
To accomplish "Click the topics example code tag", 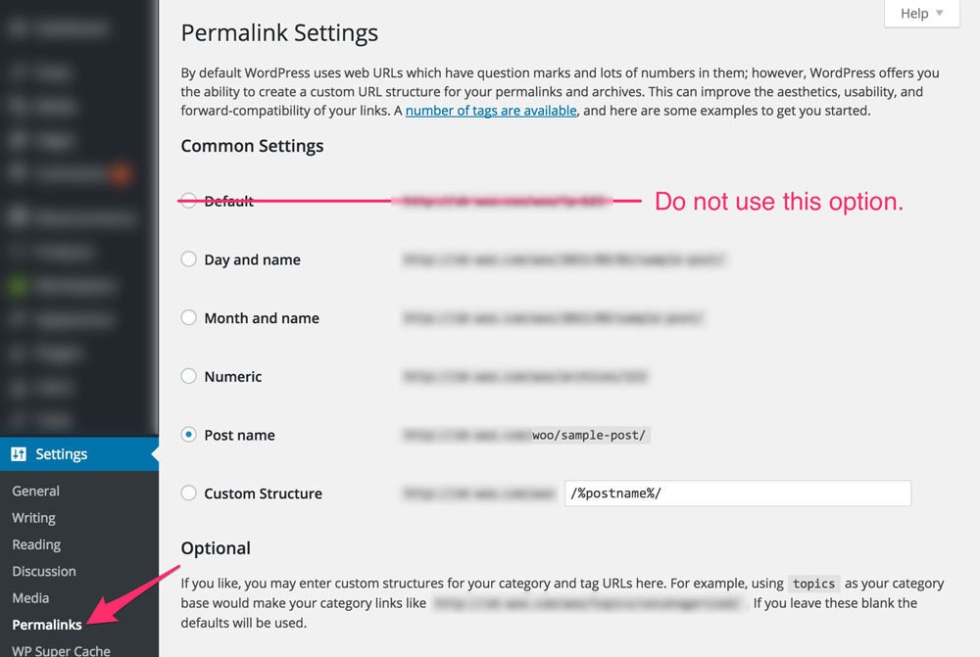I will click(813, 584).
